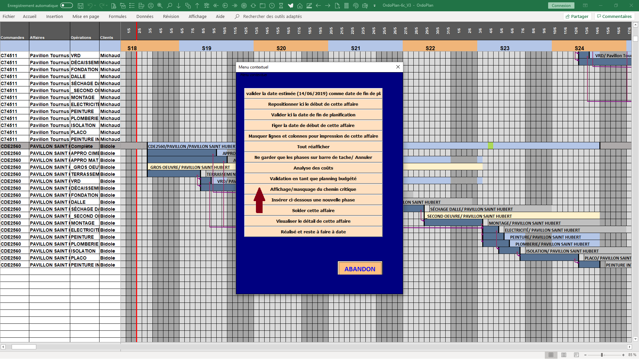This screenshot has height=359, width=639.
Task: Select 'Repositionner ici le début de cette affaire'
Action: point(313,104)
